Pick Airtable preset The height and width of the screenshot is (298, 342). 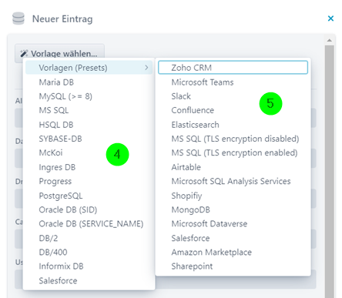click(x=233, y=167)
